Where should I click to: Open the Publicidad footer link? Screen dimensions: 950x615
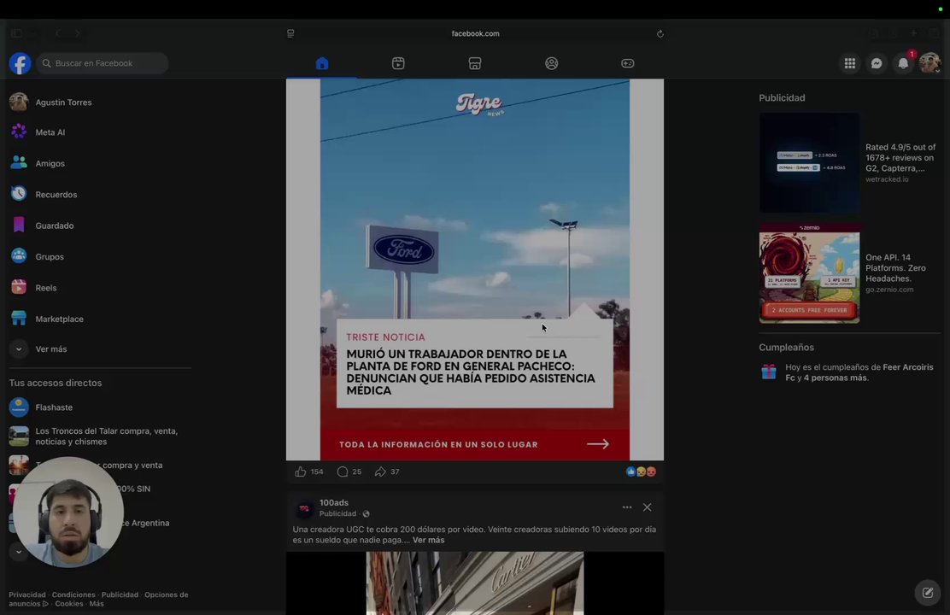(120, 594)
